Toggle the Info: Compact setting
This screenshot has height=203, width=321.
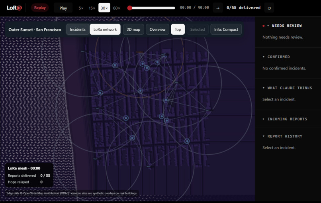pos(226,30)
